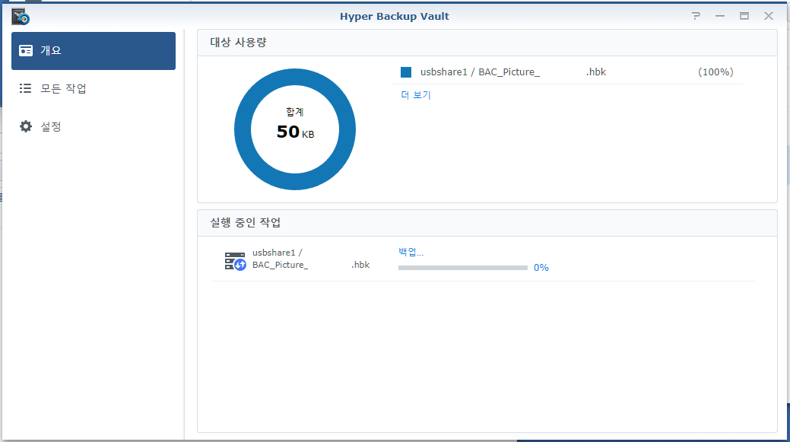Open help with the question mark icon
790x442 pixels.
click(696, 16)
